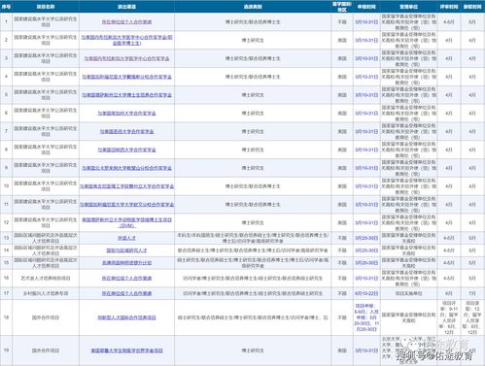This screenshot has height=366, width=485.
Task: Select the 项目实施单位 cell in row 17
Action: coord(408,293)
